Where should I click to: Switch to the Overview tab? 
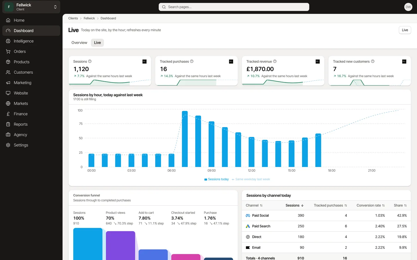pos(79,43)
